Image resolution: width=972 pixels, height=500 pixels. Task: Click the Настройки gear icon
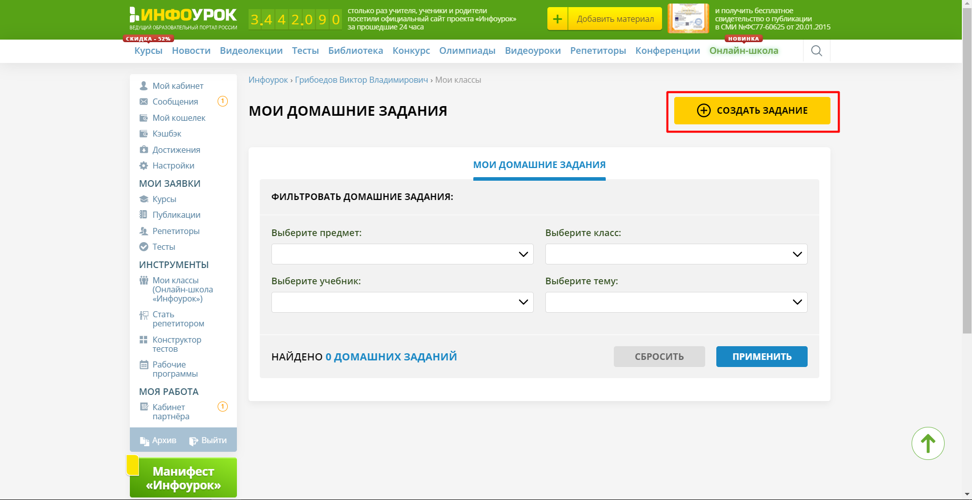(x=144, y=165)
